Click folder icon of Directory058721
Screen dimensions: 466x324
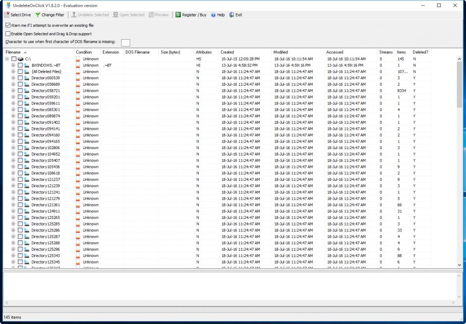click(27, 91)
